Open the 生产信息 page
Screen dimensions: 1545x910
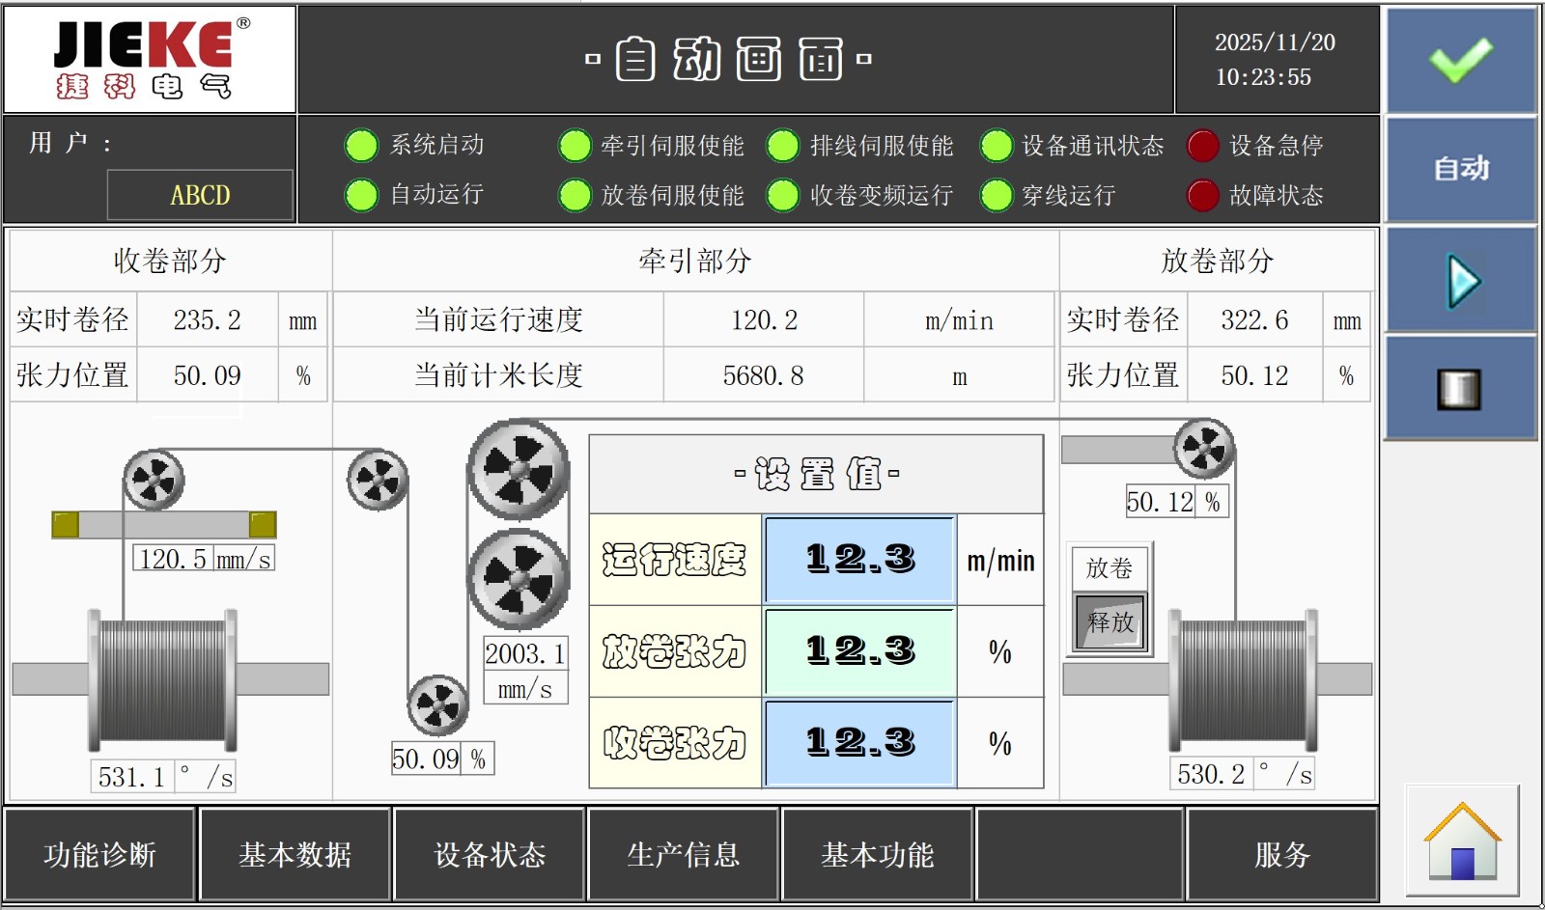tap(684, 855)
